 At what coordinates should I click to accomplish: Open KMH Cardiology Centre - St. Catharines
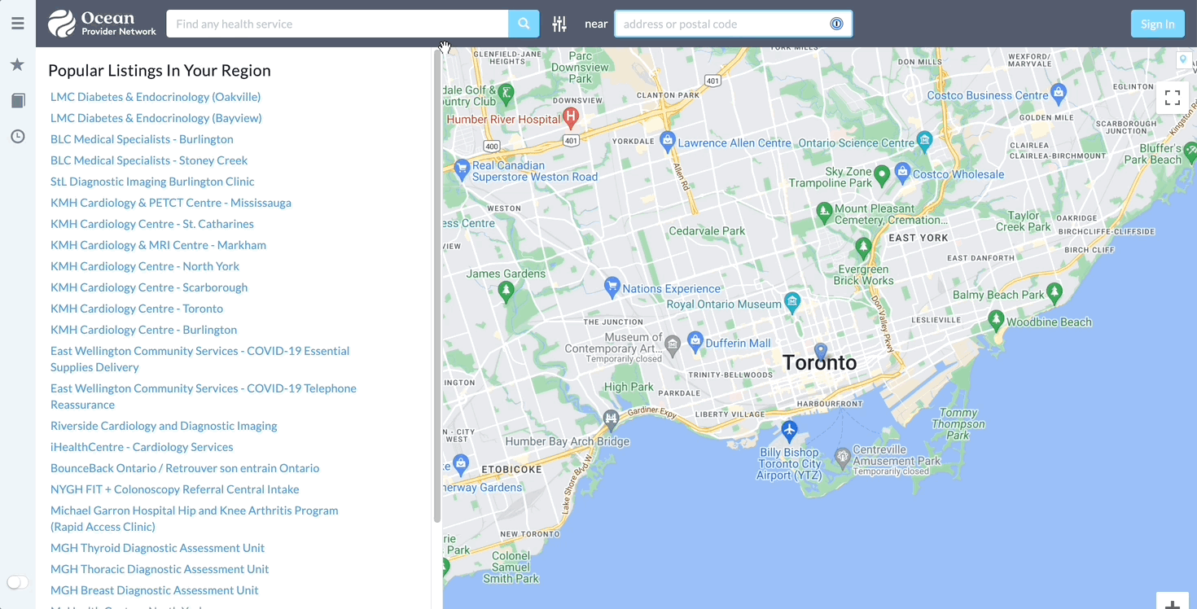(152, 224)
